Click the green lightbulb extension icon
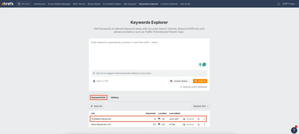This screenshot has width=299, height=134. coord(200,65)
